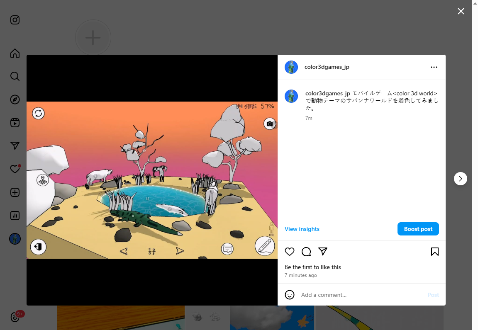
Task: Close the post dialog with X
Action: click(461, 11)
